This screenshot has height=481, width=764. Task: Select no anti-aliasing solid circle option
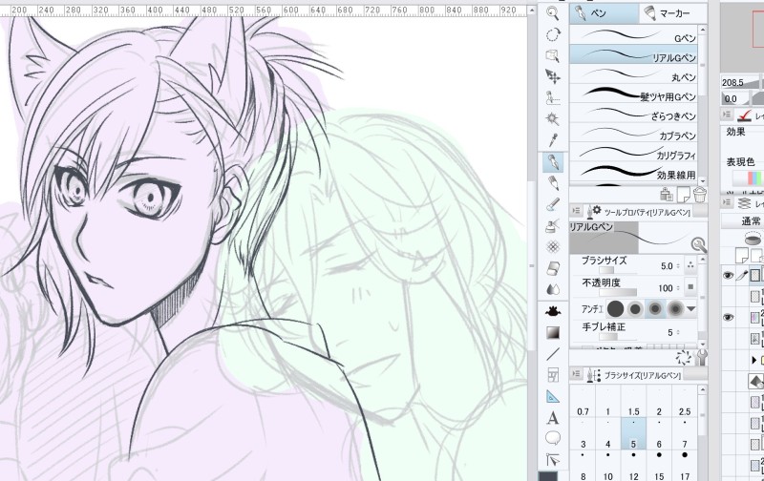pyautogui.click(x=615, y=308)
